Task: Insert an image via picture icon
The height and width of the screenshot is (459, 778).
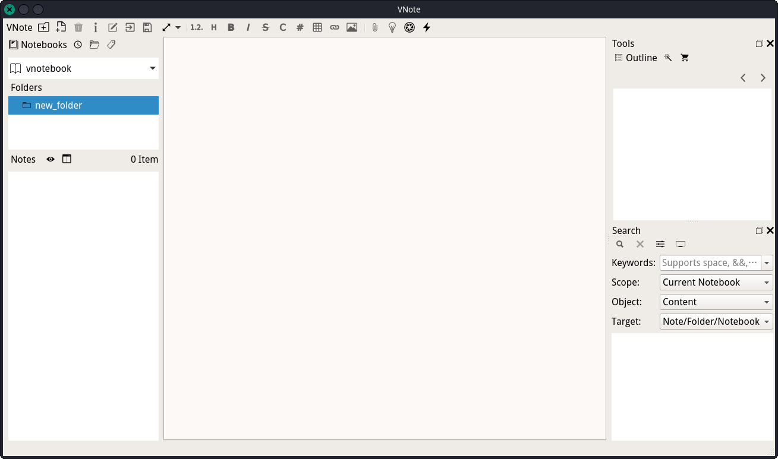Action: coord(352,27)
